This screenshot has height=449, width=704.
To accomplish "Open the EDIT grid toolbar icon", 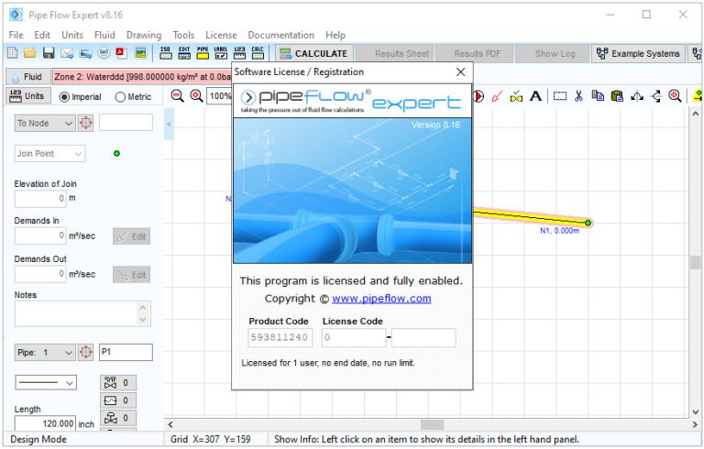I will (184, 53).
